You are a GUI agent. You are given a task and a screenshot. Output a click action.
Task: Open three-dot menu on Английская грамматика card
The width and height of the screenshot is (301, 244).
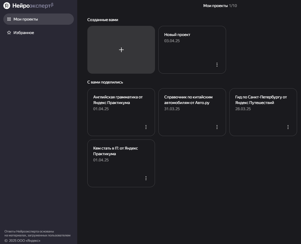click(x=146, y=127)
